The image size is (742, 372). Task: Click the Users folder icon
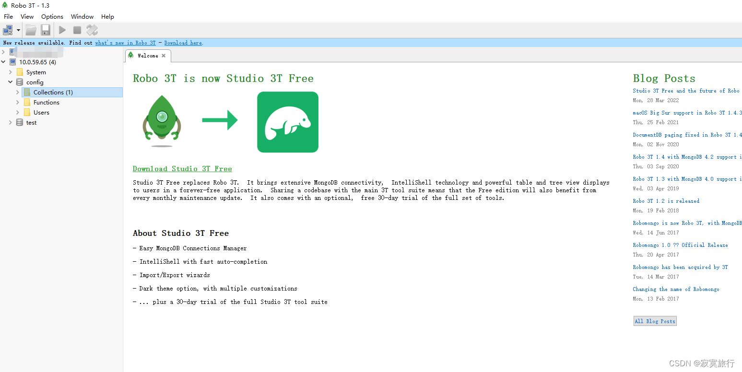pyautogui.click(x=27, y=112)
